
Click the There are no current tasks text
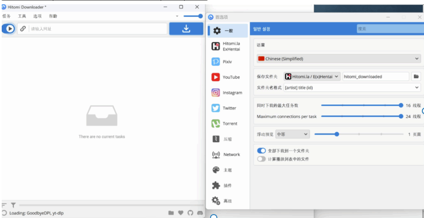(x=102, y=137)
